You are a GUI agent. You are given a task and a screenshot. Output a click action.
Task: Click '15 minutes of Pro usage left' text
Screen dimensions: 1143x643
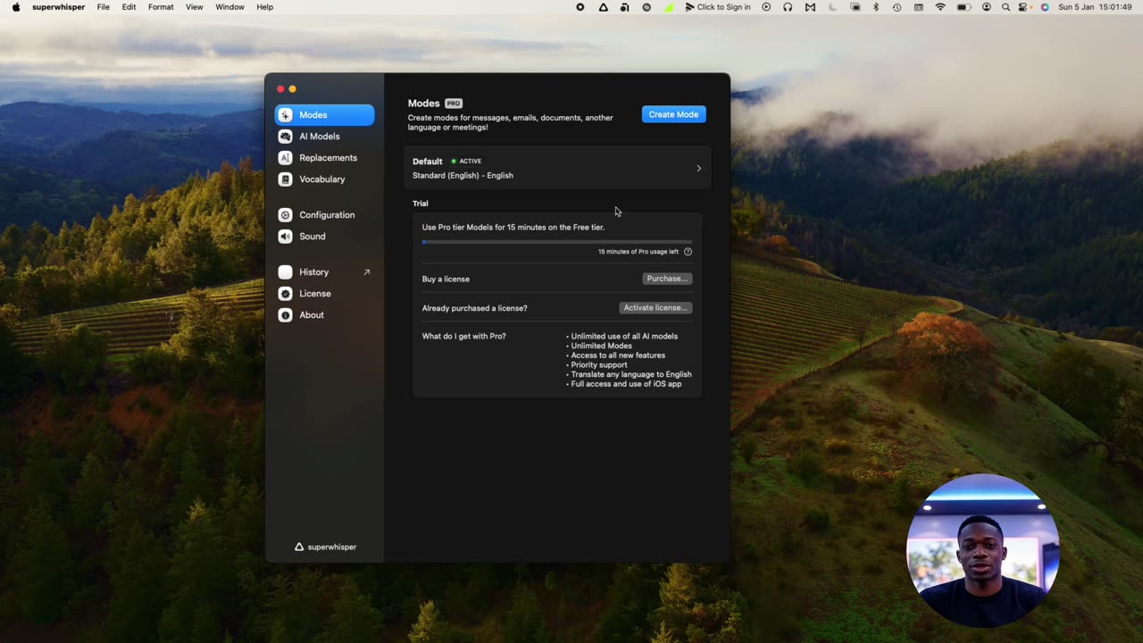(x=638, y=252)
